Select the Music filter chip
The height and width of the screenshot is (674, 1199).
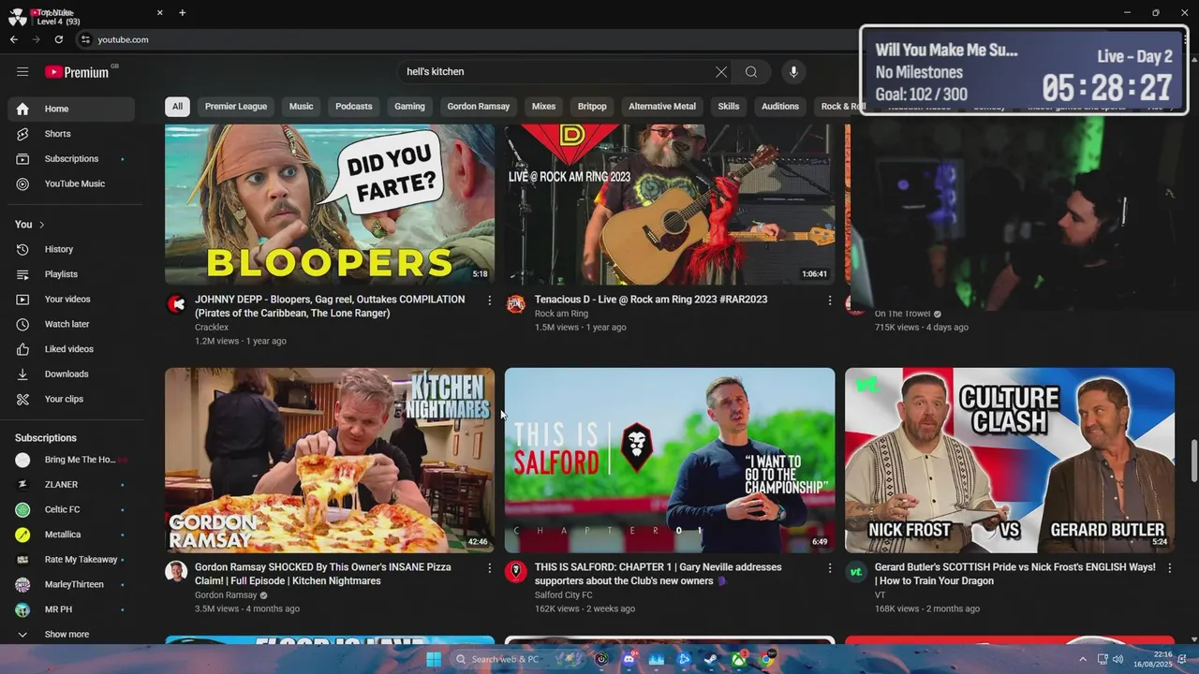pos(302,107)
